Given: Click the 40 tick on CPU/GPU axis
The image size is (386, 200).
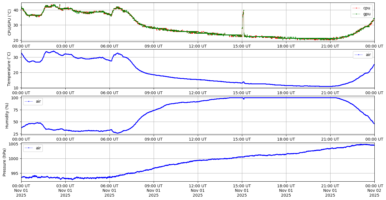Looking at the screenshot, I should (16, 10).
